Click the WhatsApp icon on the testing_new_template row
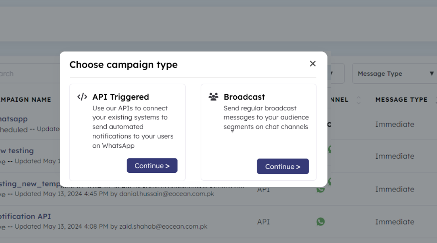 click(320, 189)
